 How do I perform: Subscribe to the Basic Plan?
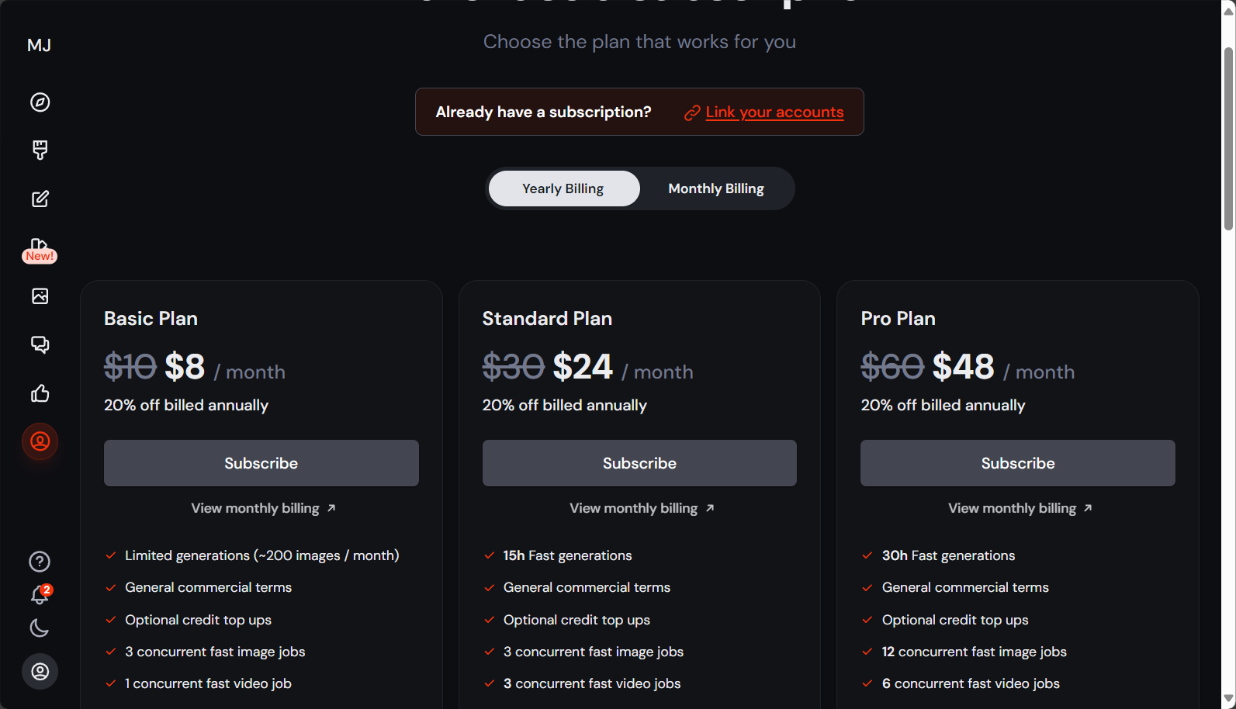point(261,463)
